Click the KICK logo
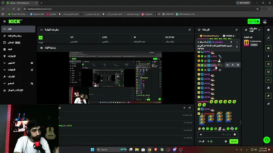Screen dimensions: 273x153 pos(15,21)
